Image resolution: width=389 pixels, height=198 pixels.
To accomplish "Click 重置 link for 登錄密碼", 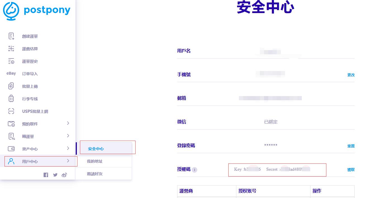I will [x=351, y=146].
